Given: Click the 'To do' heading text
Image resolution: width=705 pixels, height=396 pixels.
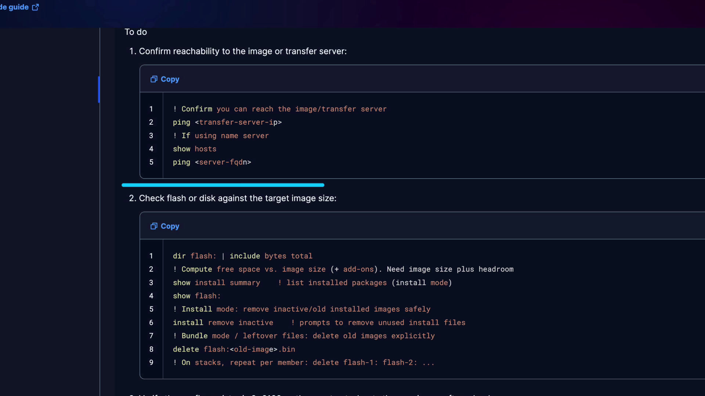Looking at the screenshot, I should point(136,32).
